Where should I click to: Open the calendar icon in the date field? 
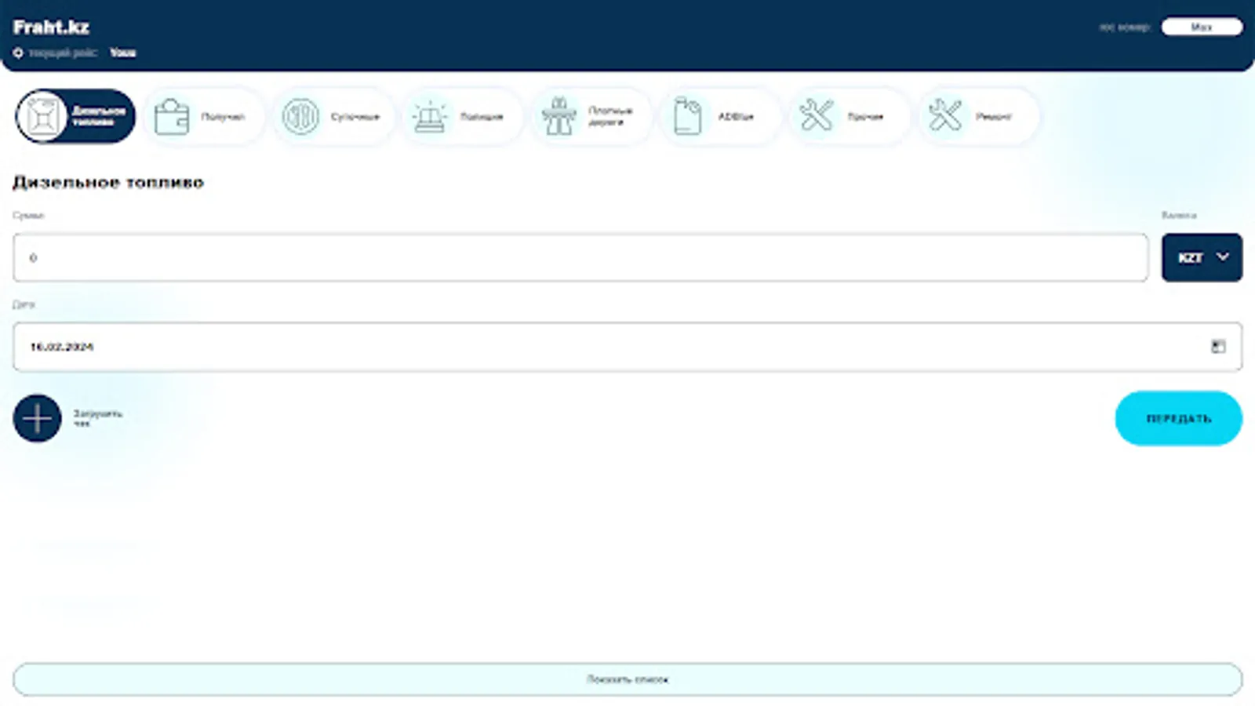1218,345
